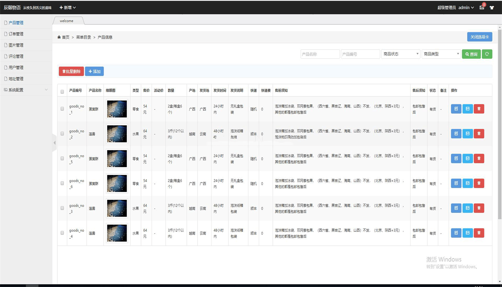502x287 pixels.
Task: Click the edit icon for goods_no_1
Action: (x=456, y=109)
